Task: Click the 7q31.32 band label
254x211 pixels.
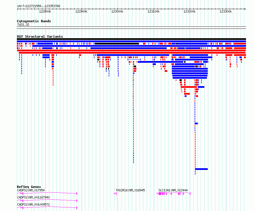Action: (23, 25)
